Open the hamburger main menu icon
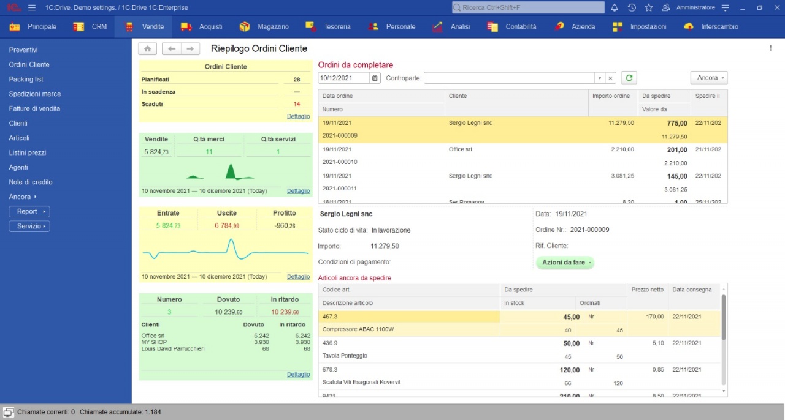This screenshot has height=420, width=785. tap(32, 7)
